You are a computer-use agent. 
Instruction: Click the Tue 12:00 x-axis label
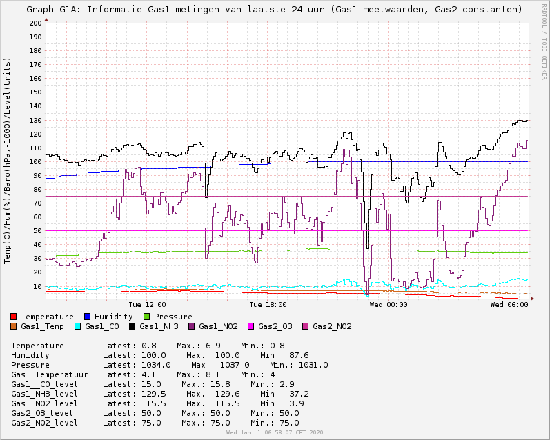[x=147, y=304]
